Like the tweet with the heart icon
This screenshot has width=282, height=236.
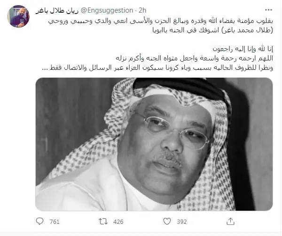tap(167, 221)
